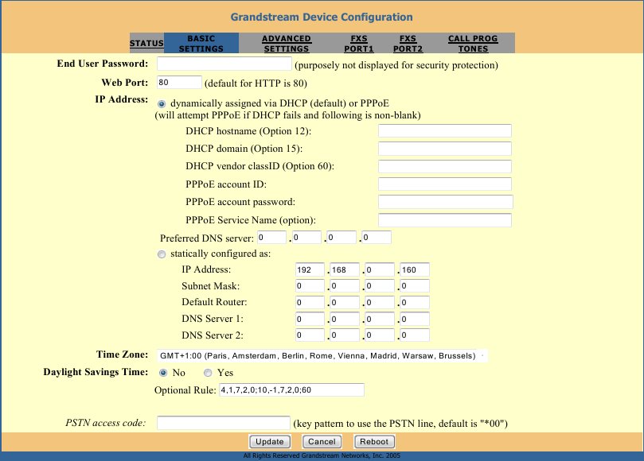
Task: Switch to the FXS PORT1 tab
Action: point(358,43)
